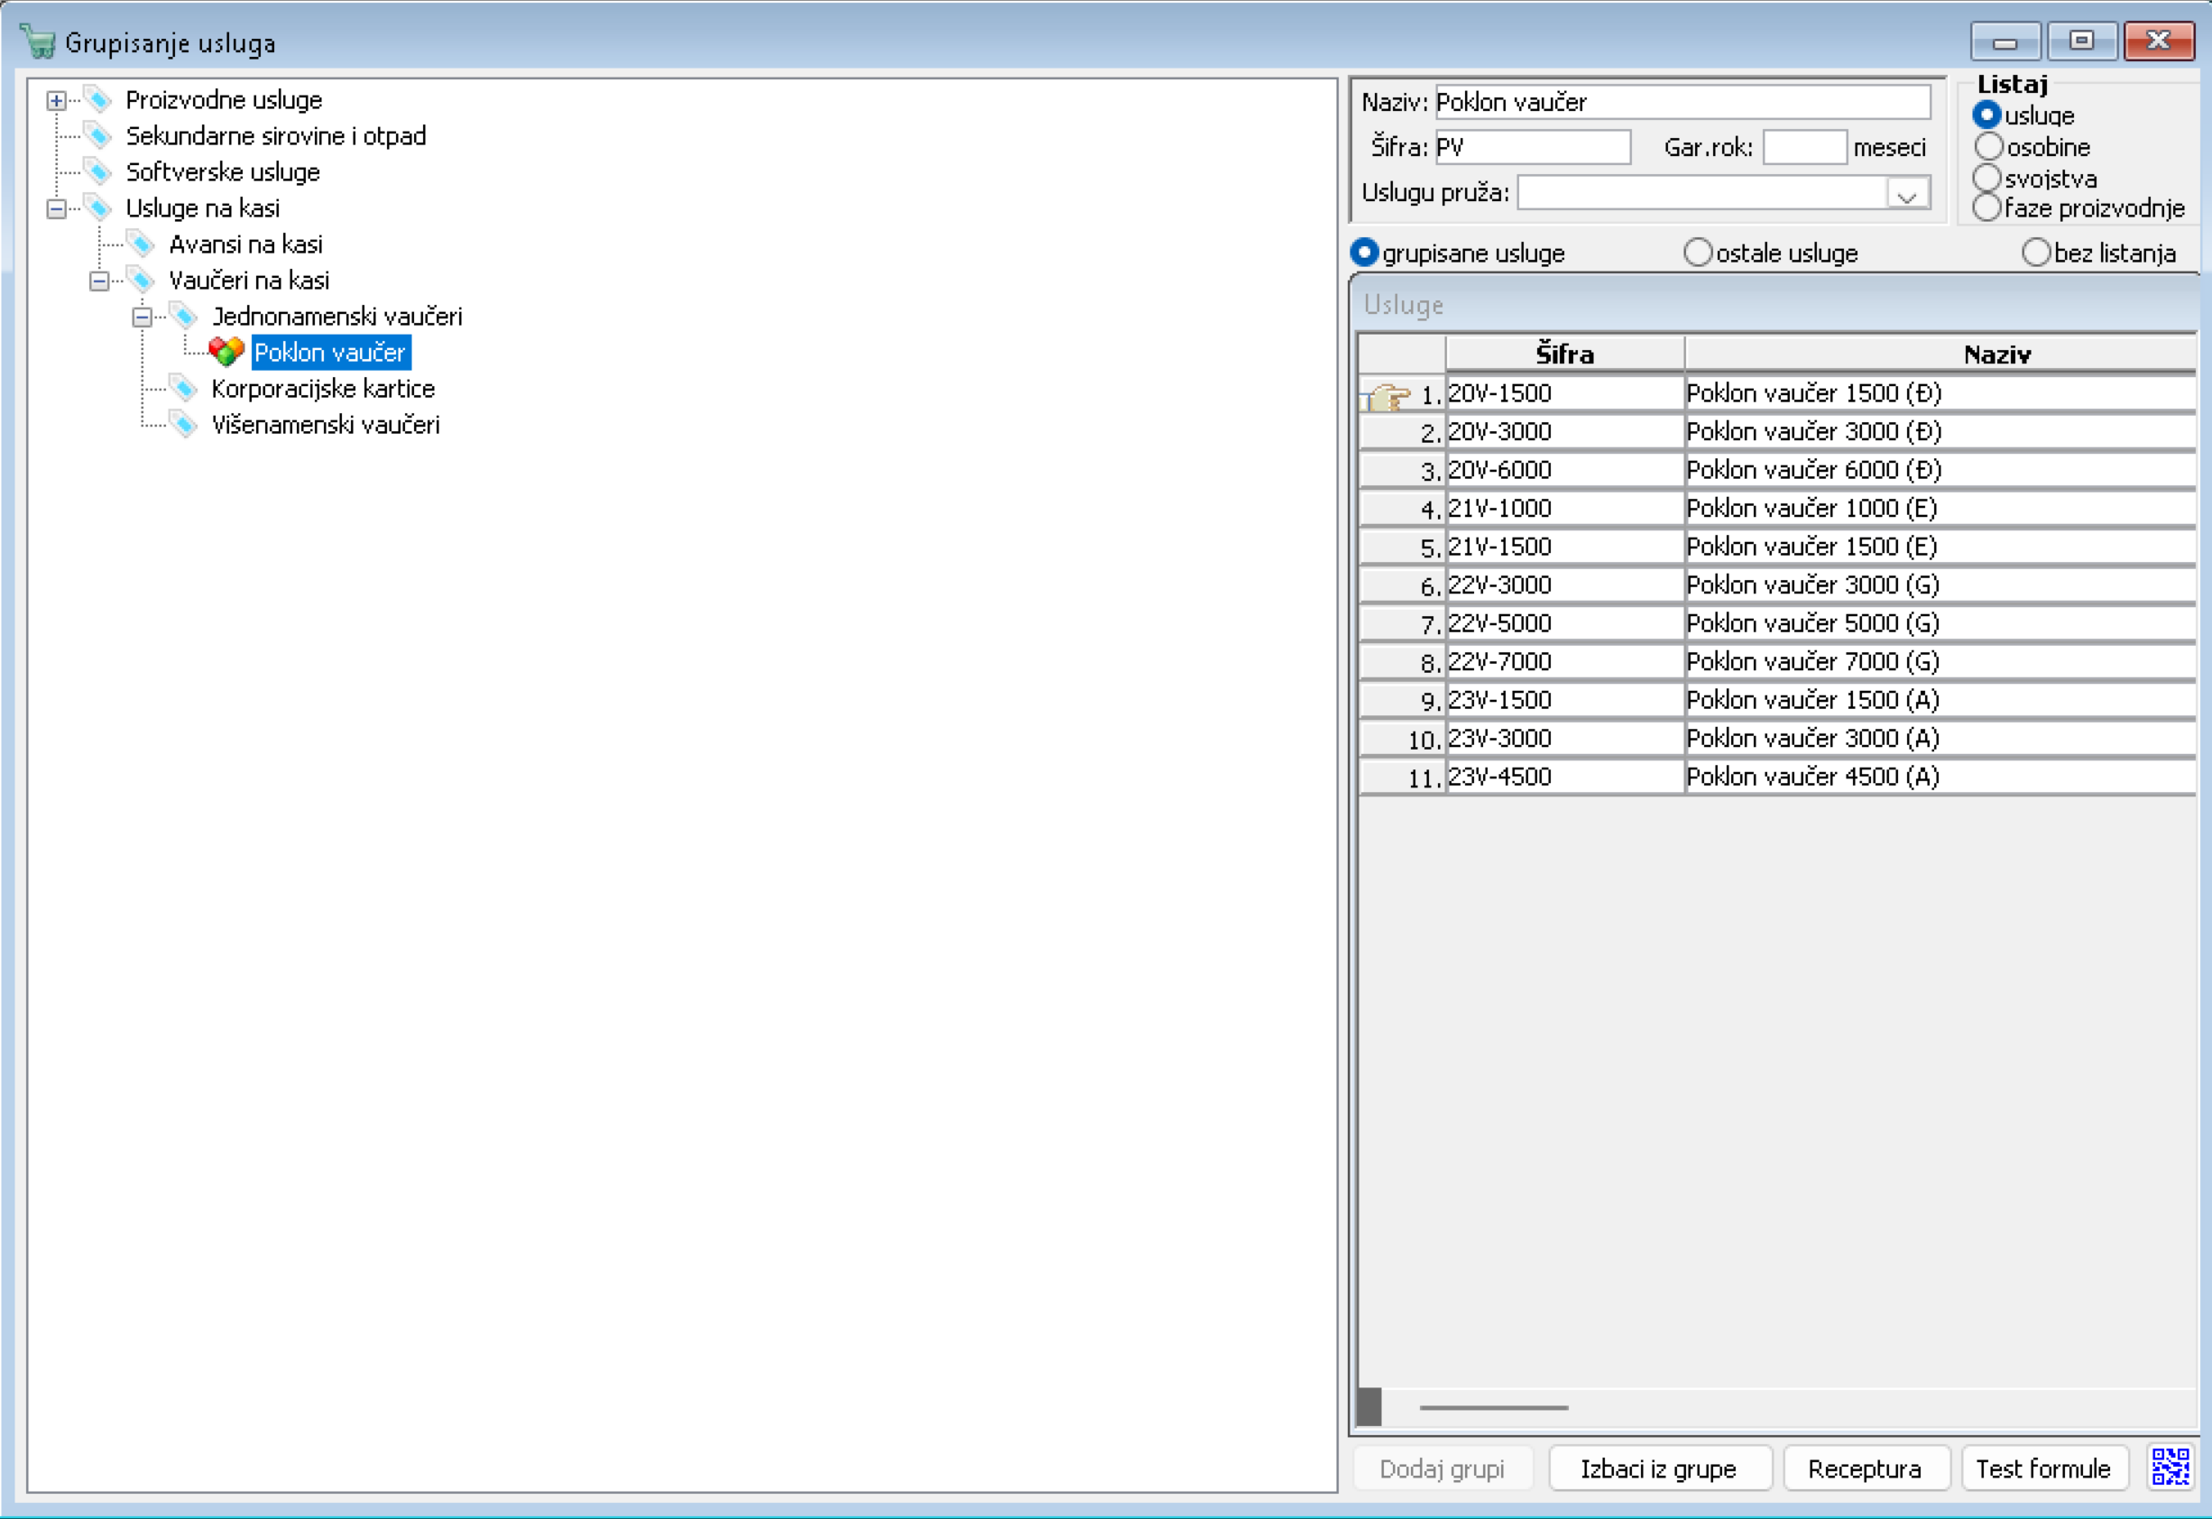Select the bez listanja option

pyautogui.click(x=2036, y=253)
